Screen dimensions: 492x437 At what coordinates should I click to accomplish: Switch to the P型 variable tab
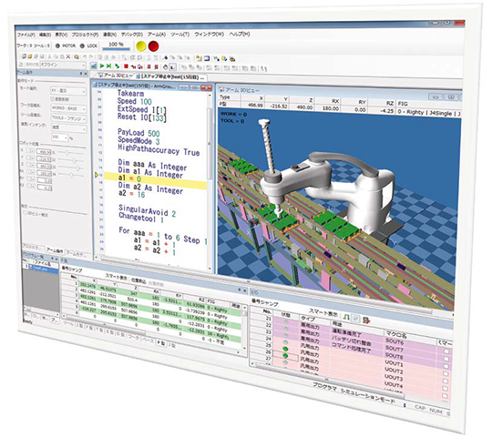(x=161, y=343)
